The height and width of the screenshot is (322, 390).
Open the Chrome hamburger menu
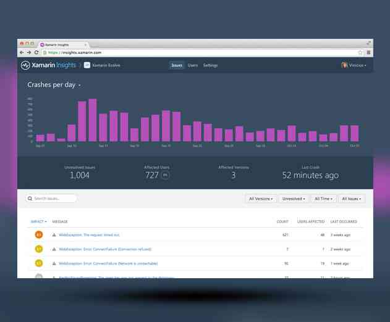tap(368, 52)
